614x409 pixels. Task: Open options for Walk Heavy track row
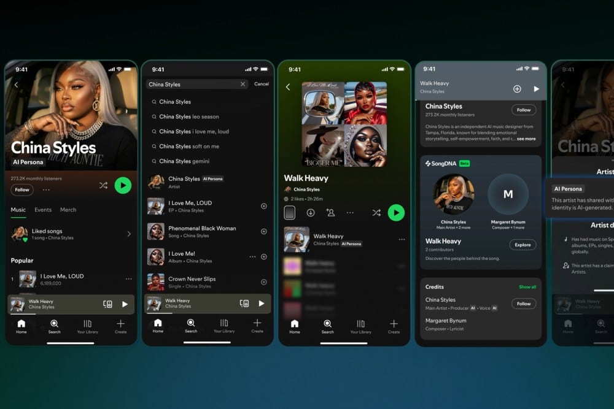402,239
